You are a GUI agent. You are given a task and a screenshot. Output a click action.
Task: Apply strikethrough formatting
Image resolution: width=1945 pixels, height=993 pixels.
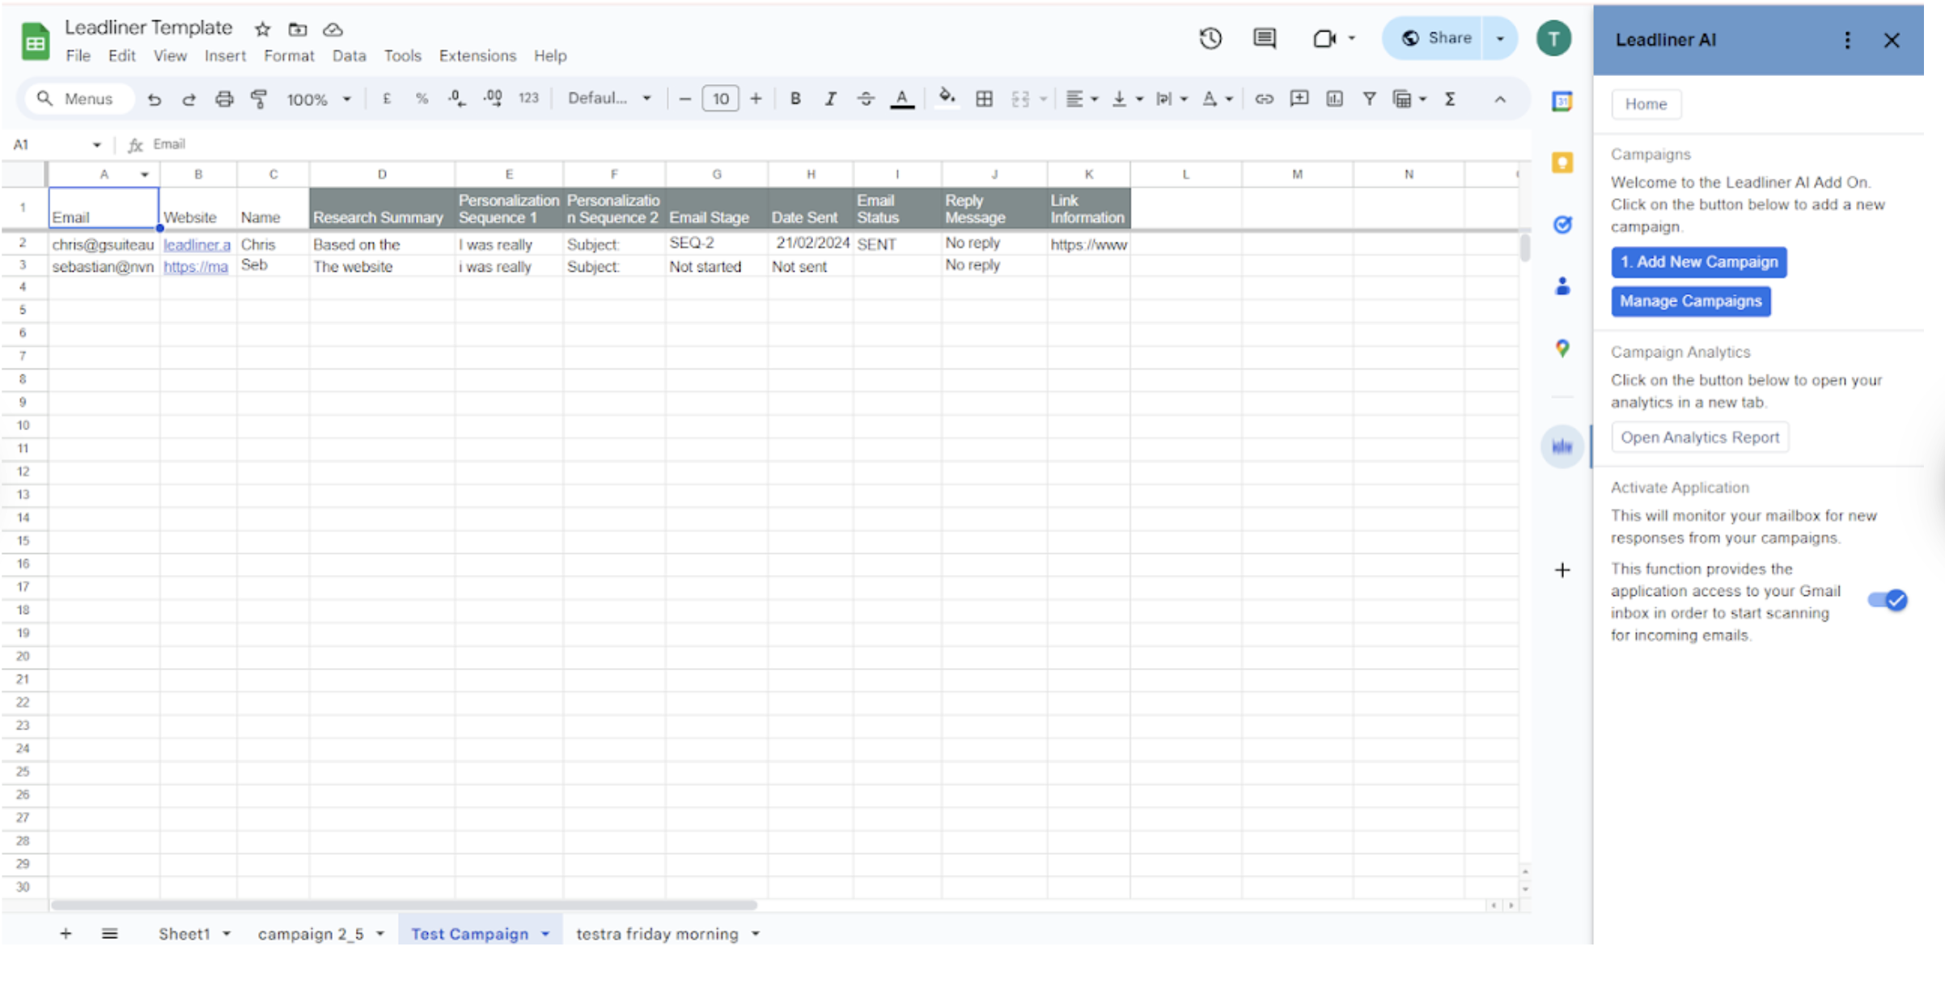tap(866, 99)
